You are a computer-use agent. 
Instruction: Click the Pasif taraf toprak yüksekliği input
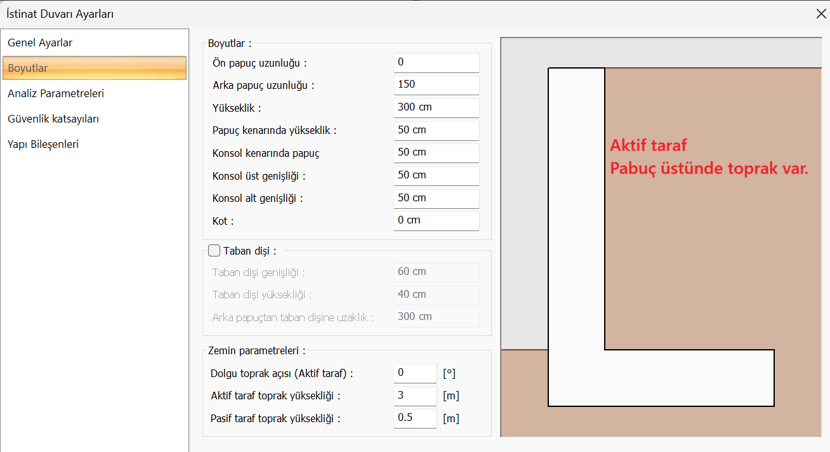click(415, 418)
